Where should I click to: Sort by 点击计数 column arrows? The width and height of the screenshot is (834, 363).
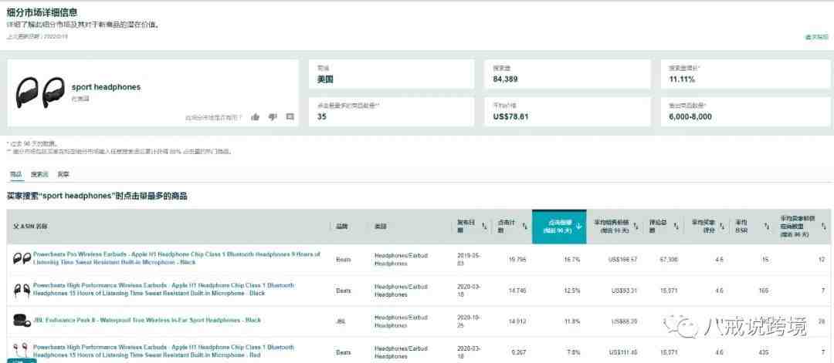point(524,227)
